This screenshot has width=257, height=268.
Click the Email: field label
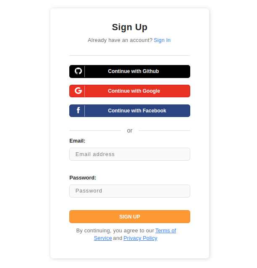[x=77, y=141]
